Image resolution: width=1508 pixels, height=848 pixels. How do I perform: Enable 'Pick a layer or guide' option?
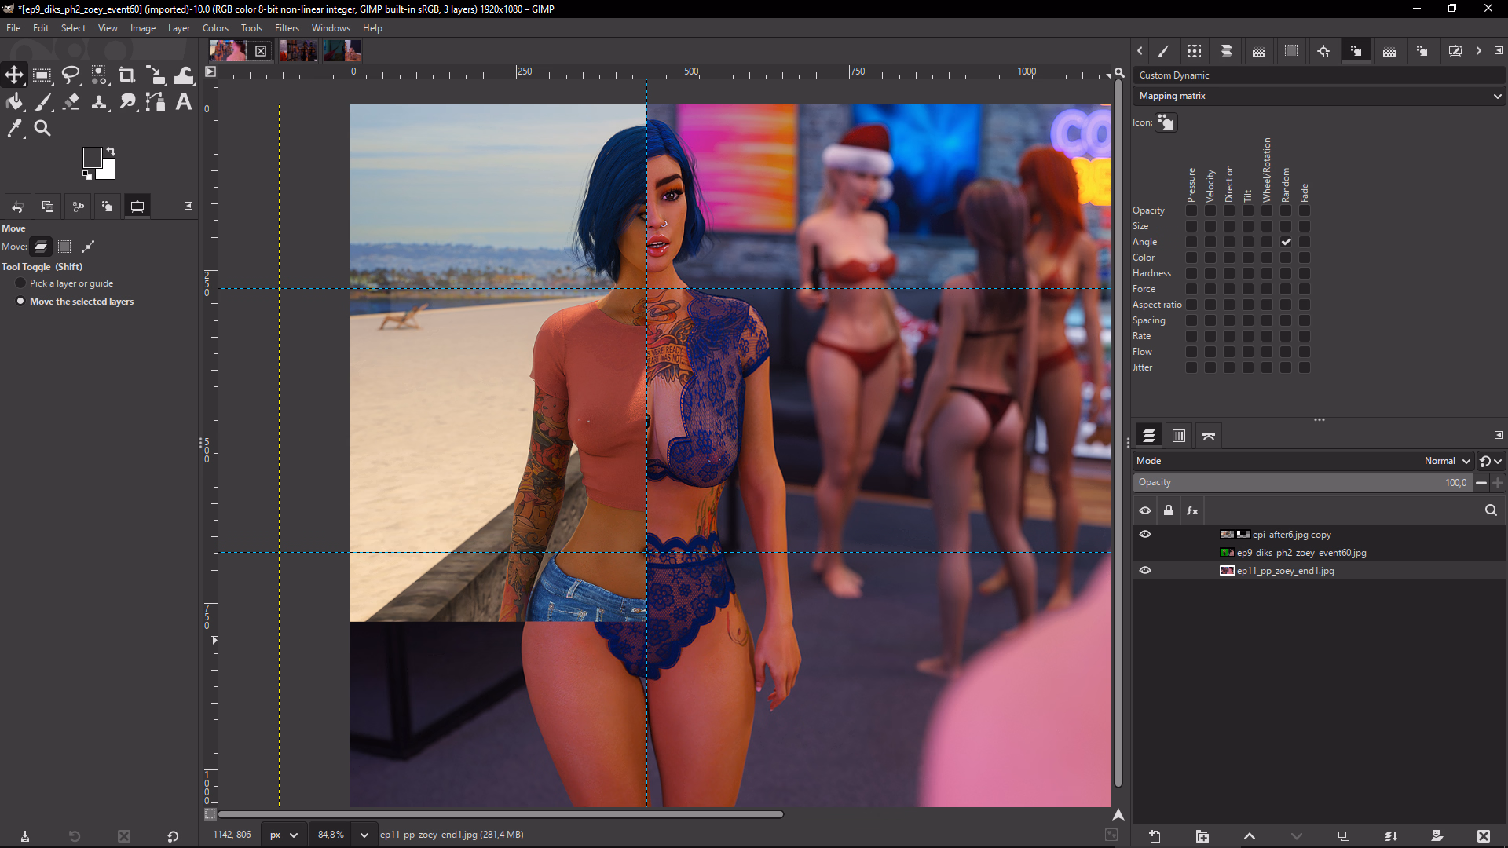(21, 283)
